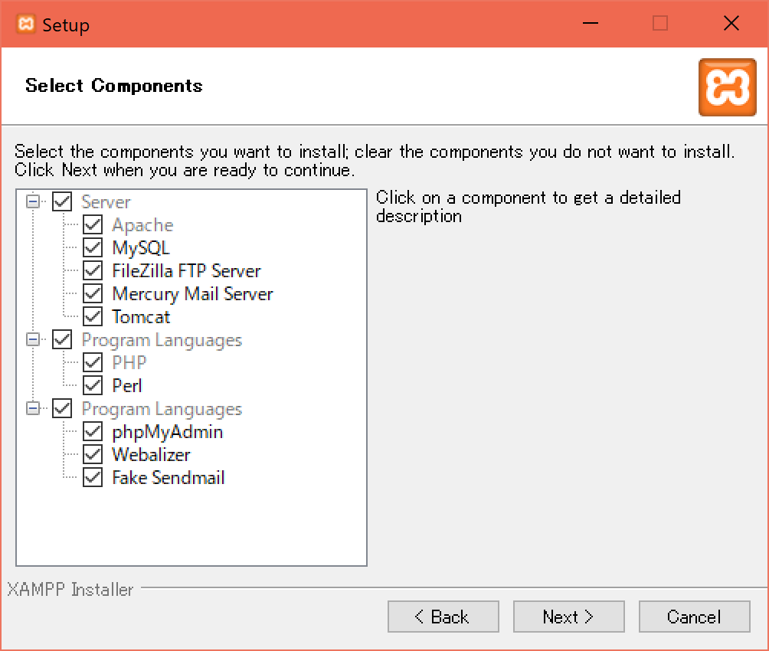Uncheck the Tomcat checkbox
The height and width of the screenshot is (651, 769).
click(x=93, y=316)
